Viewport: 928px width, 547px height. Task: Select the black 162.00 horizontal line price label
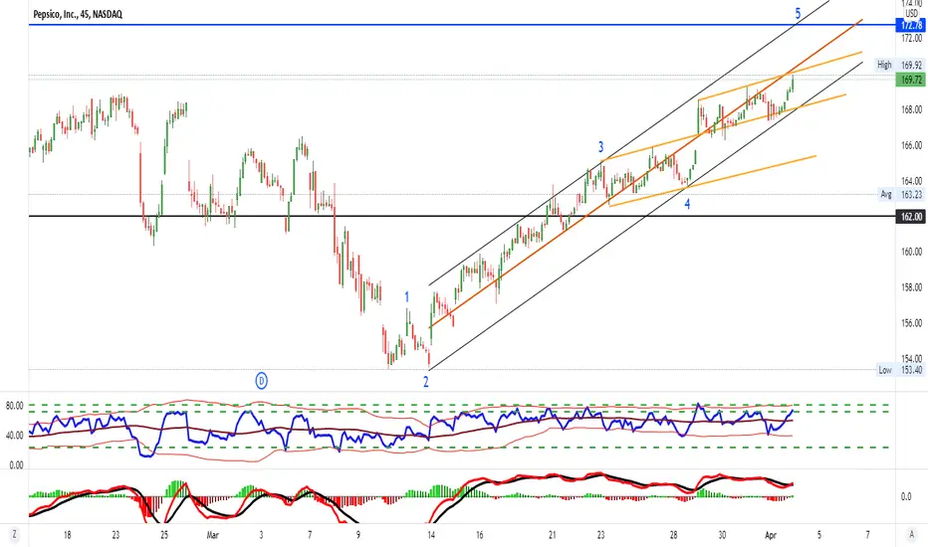click(911, 217)
